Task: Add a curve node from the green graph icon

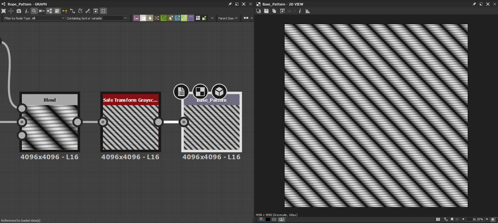Action: tap(163, 18)
